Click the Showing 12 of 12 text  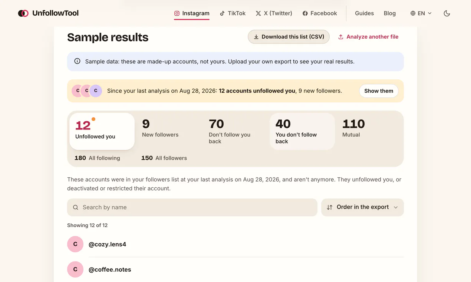[x=88, y=225]
